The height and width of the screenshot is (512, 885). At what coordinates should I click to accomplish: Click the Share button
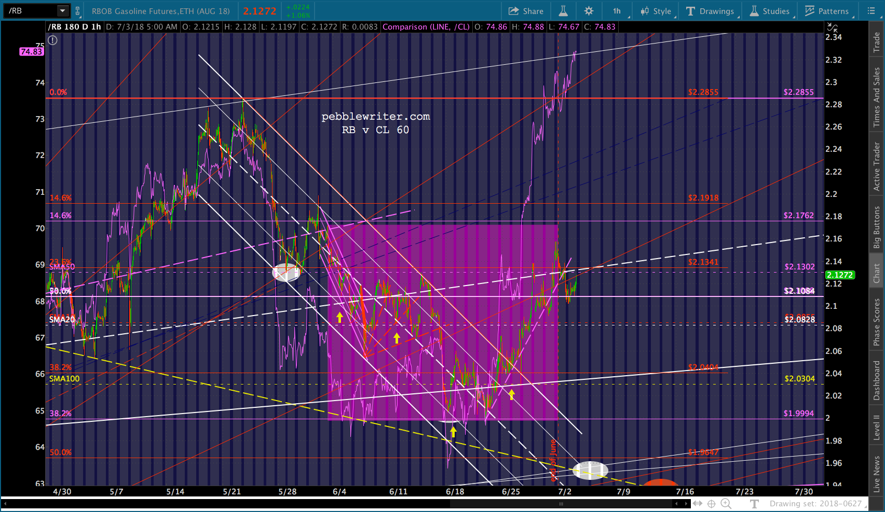click(526, 11)
